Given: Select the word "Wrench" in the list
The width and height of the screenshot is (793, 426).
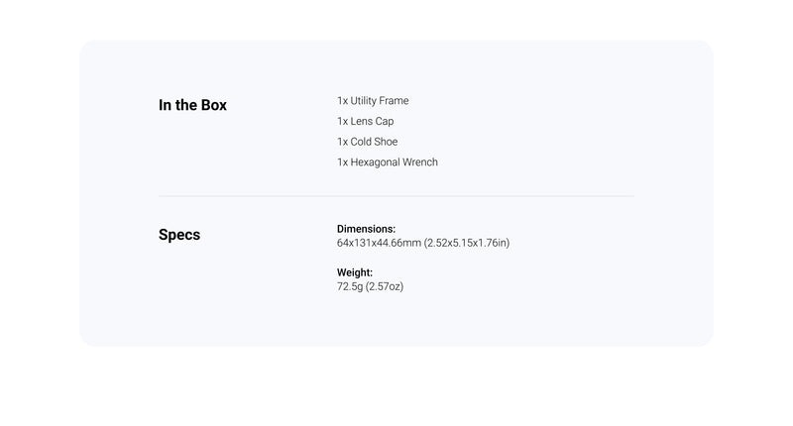Looking at the screenshot, I should click(x=420, y=162).
